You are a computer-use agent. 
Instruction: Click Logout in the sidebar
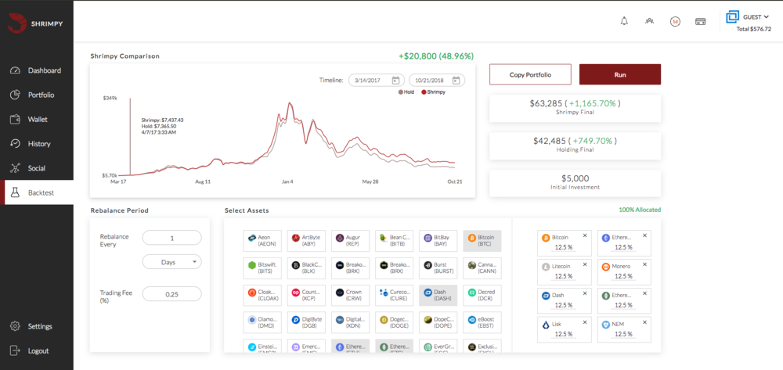[37, 351]
